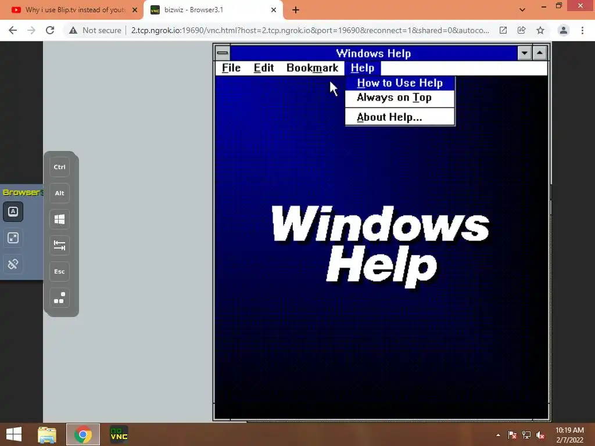Toggle noVNC fullscreen mode
Screen dimensions: 595x446
[13, 238]
